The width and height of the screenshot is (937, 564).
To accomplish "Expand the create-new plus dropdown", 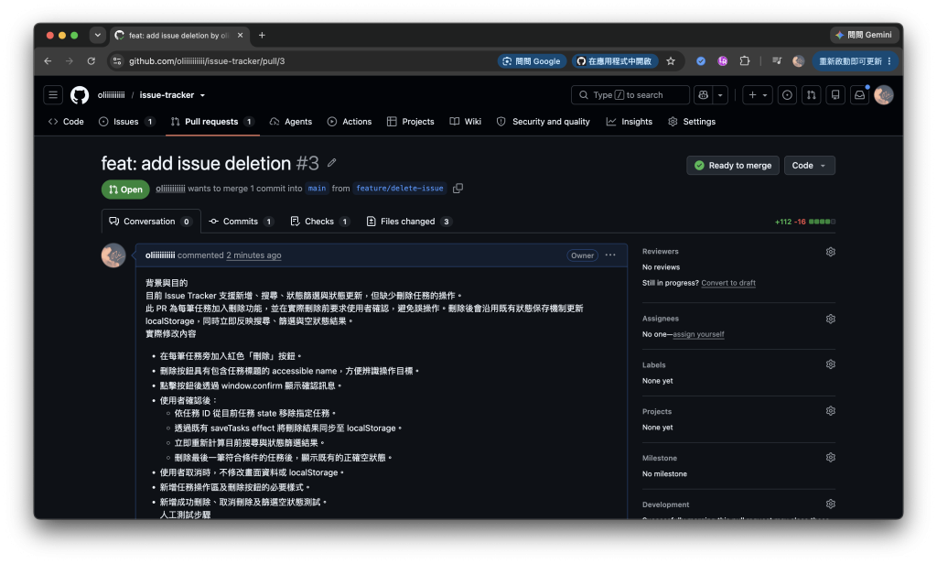I will (x=758, y=95).
